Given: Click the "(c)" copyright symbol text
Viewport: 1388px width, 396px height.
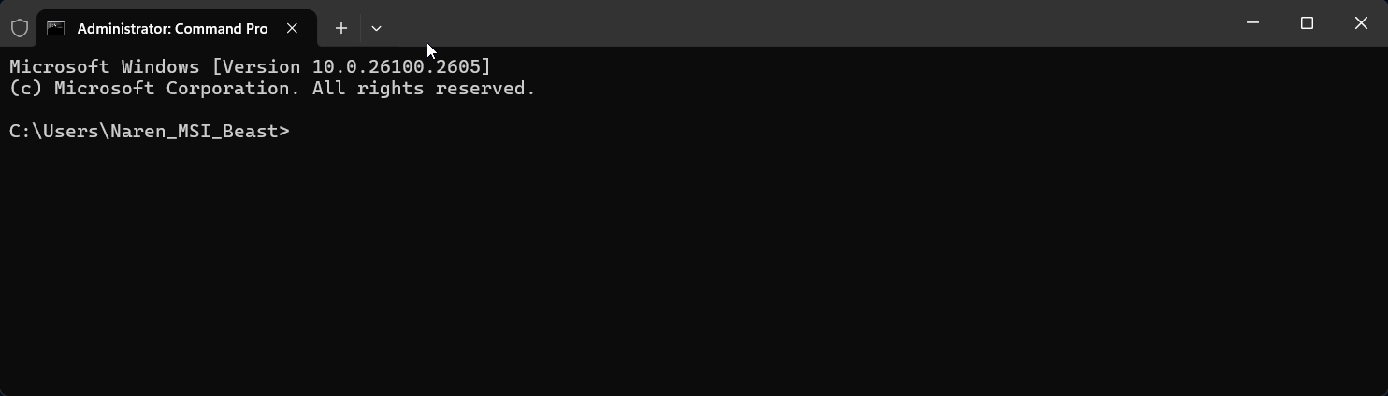Looking at the screenshot, I should coord(25,89).
